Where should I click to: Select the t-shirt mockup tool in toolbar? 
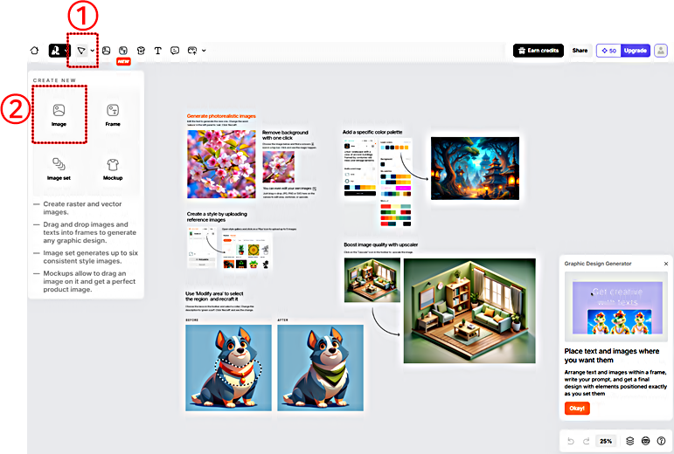(x=141, y=51)
